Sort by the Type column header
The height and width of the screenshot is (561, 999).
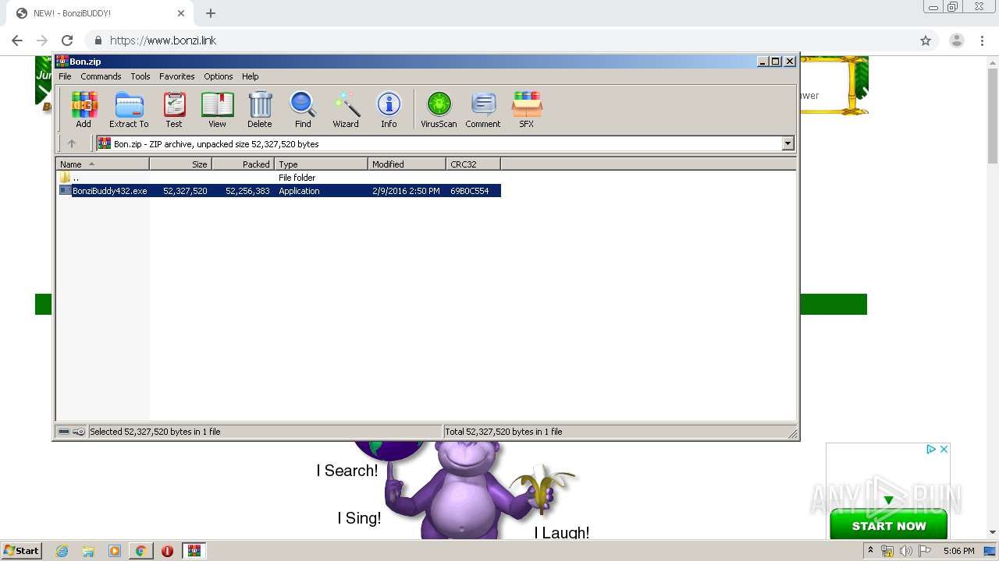pos(321,164)
